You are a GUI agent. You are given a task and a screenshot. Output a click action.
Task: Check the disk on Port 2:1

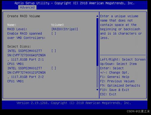point(54,51)
